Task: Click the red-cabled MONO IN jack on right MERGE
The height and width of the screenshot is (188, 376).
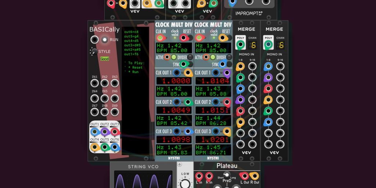Action: point(268,89)
